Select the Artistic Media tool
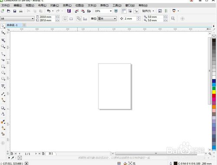Screen dimensions: 217x165 coord(3,60)
